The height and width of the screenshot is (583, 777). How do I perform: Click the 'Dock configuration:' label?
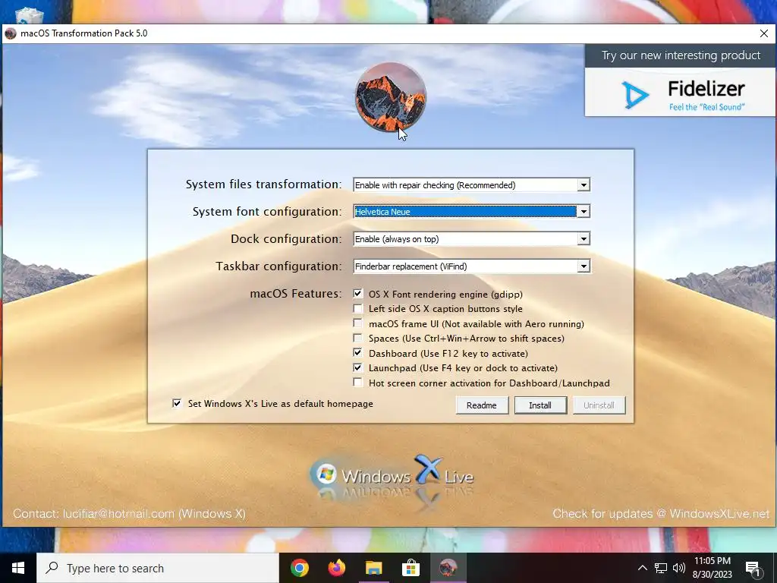click(x=286, y=239)
